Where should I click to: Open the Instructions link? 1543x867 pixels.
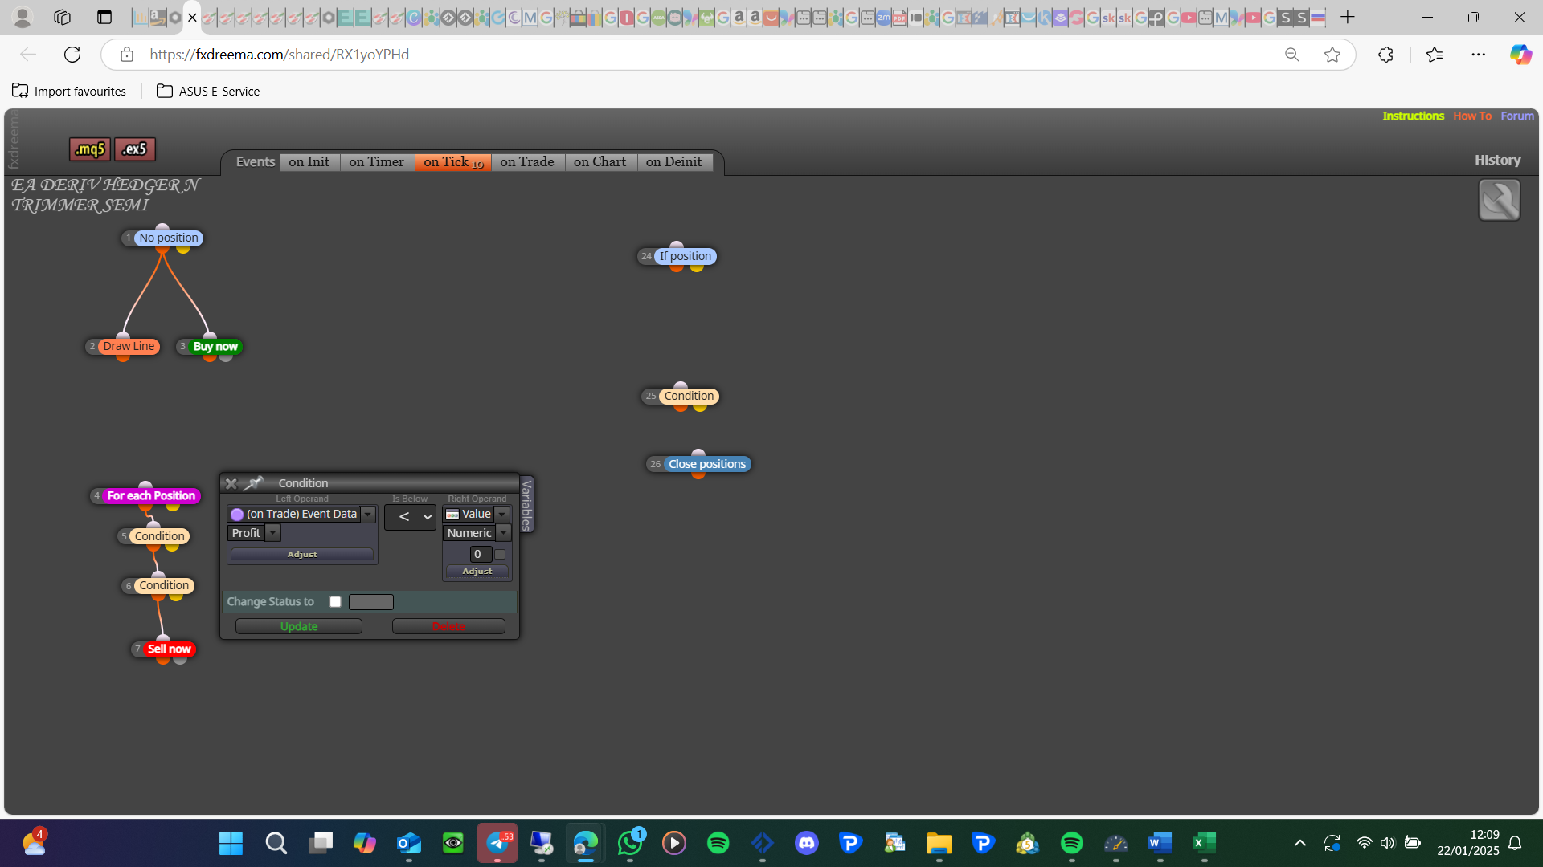pos(1413,116)
